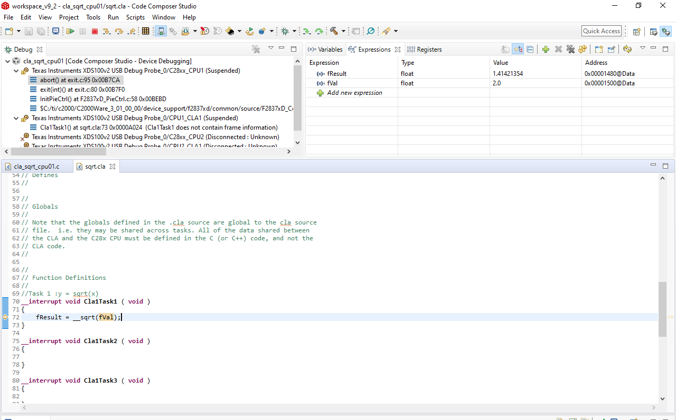Click the Step Over toolbar icon
Screen dimensions: 676x420
pyautogui.click(x=119, y=32)
